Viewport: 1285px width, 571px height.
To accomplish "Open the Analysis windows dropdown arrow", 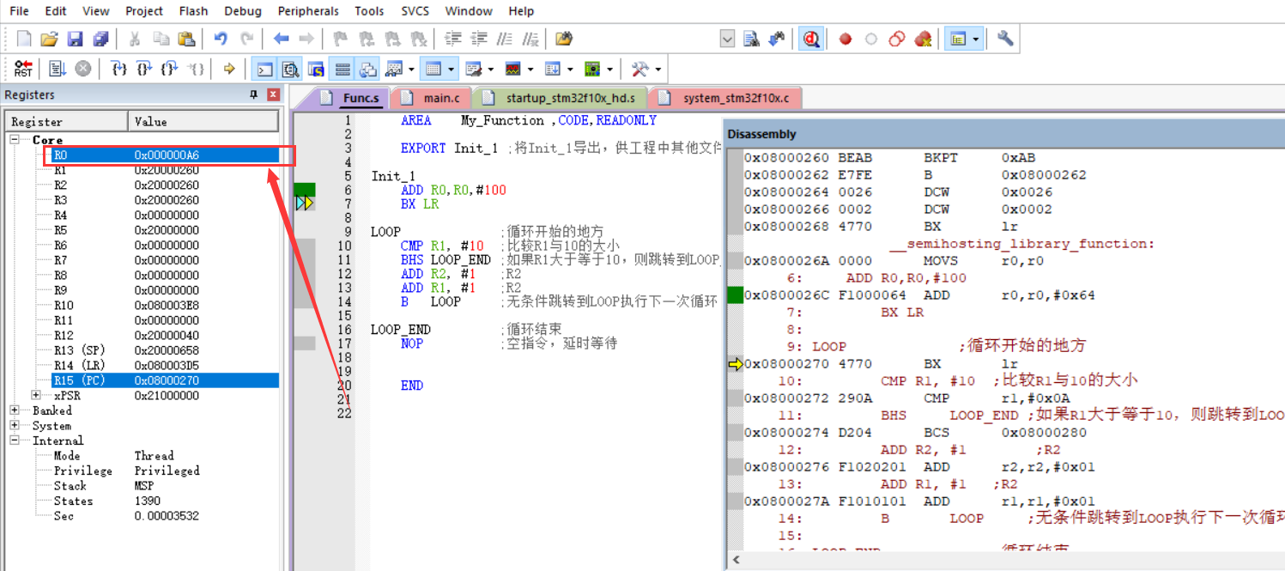I will pos(530,69).
